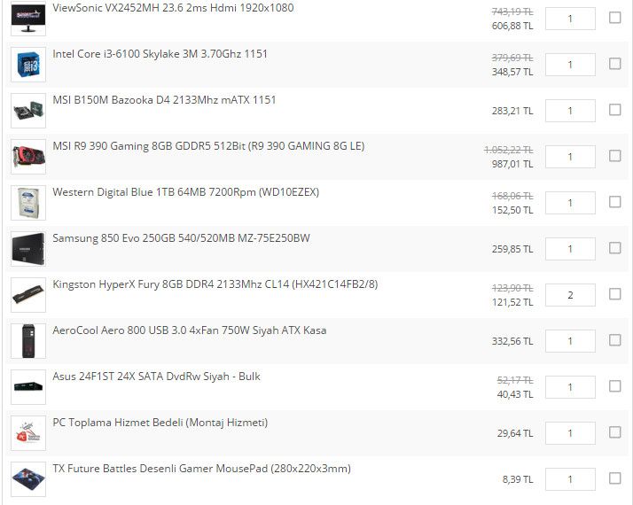This screenshot has height=505, width=633.
Task: Click the Intel Core i3 box image
Action: click(x=28, y=65)
